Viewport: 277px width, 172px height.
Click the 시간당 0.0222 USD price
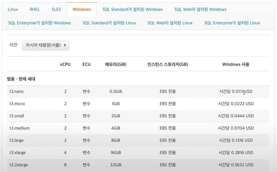(x=236, y=104)
